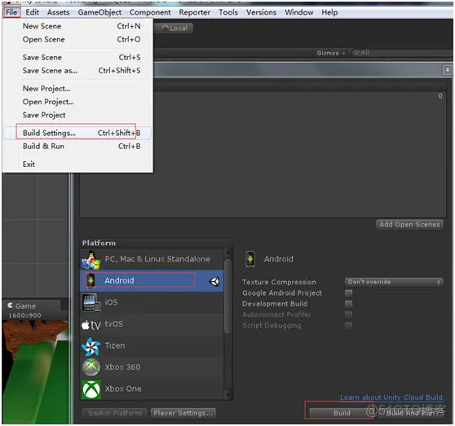Choose Open Project... menu entry
The height and width of the screenshot is (426, 455).
77,102
